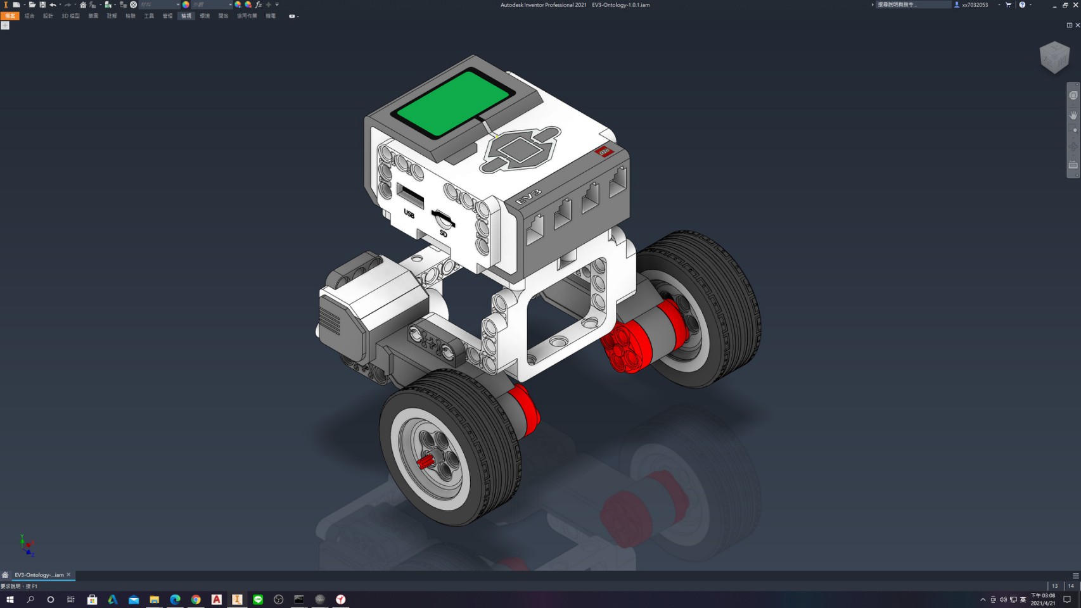Click the clear appearance override icon

(248, 4)
